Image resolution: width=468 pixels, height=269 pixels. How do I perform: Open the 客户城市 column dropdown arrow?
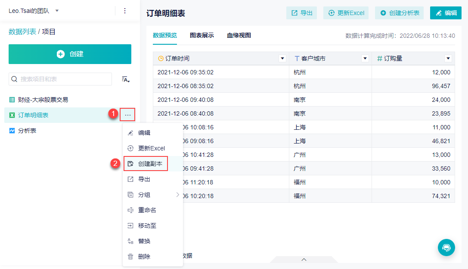365,58
